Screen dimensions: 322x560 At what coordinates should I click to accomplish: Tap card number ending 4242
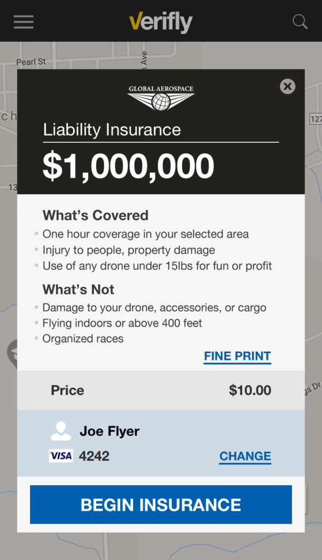[x=94, y=456]
